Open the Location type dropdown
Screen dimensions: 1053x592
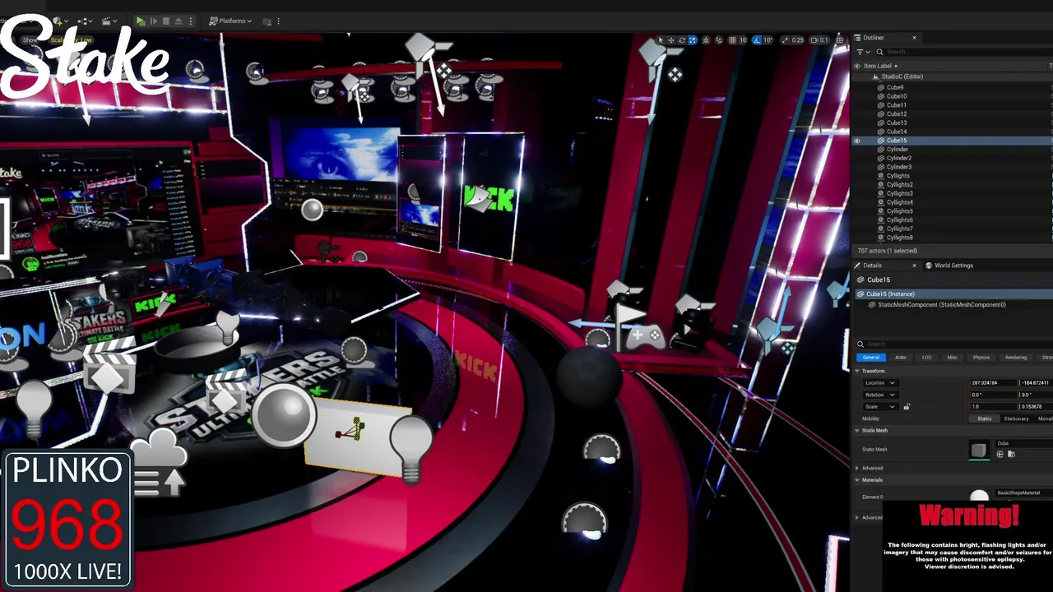[x=879, y=382]
